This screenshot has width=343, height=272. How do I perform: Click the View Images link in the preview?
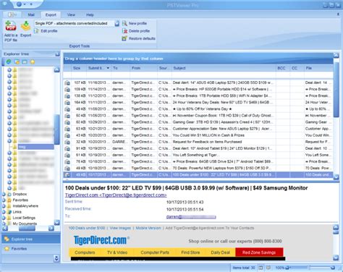pos(120,228)
